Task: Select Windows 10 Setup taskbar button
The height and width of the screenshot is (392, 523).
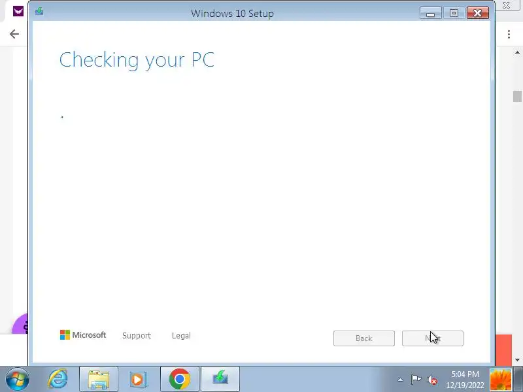Action: point(220,379)
